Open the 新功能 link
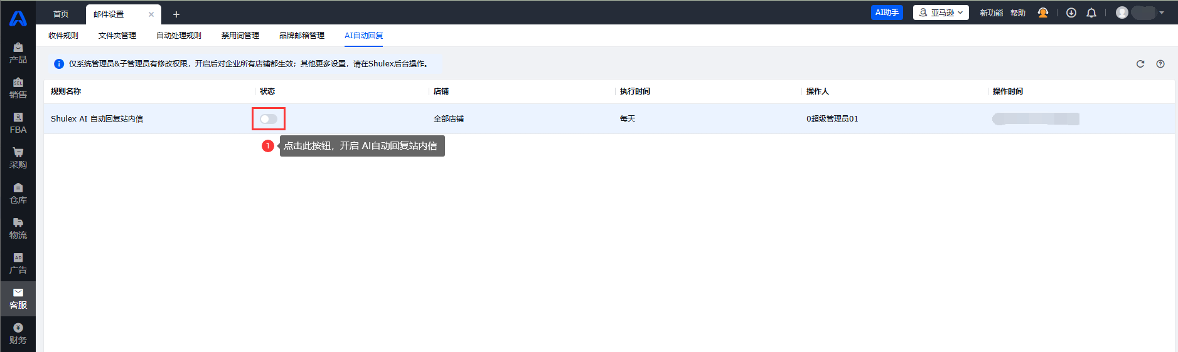This screenshot has width=1178, height=352. click(992, 13)
